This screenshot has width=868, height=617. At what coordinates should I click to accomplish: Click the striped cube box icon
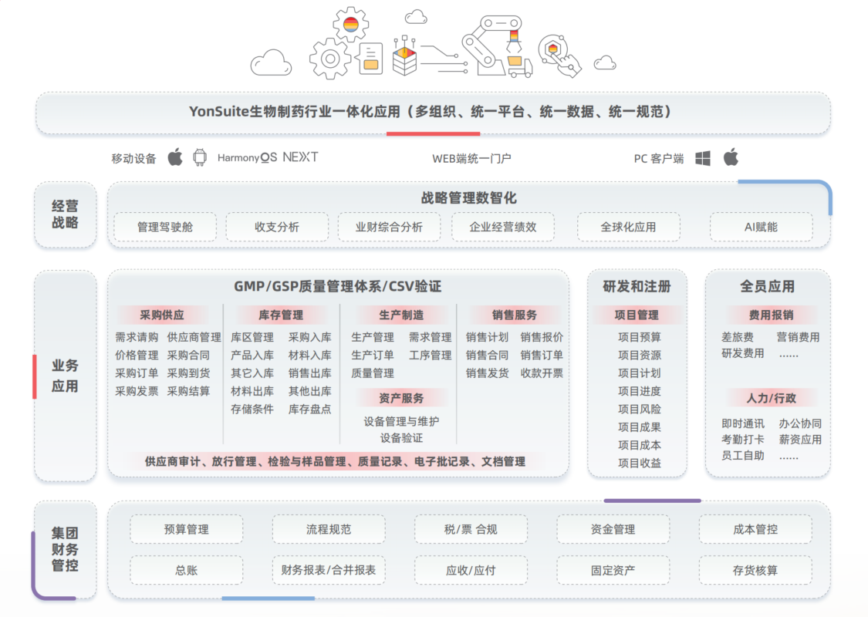405,58
